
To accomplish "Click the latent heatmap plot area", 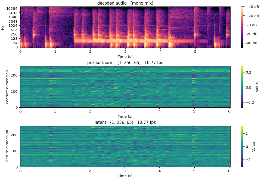I will (x=125, y=146).
